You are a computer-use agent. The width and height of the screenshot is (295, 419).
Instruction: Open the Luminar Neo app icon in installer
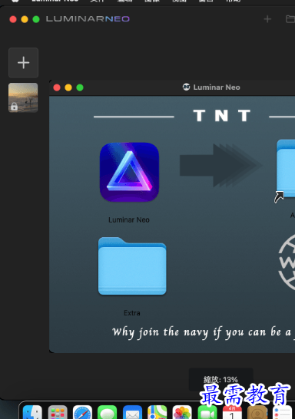[x=129, y=172]
